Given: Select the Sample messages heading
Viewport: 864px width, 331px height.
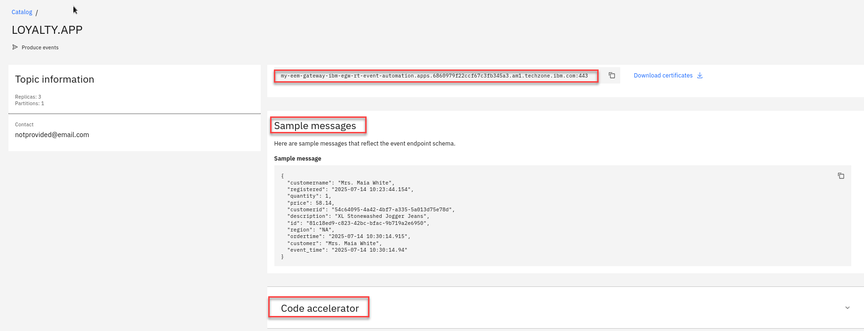Looking at the screenshot, I should tap(315, 126).
